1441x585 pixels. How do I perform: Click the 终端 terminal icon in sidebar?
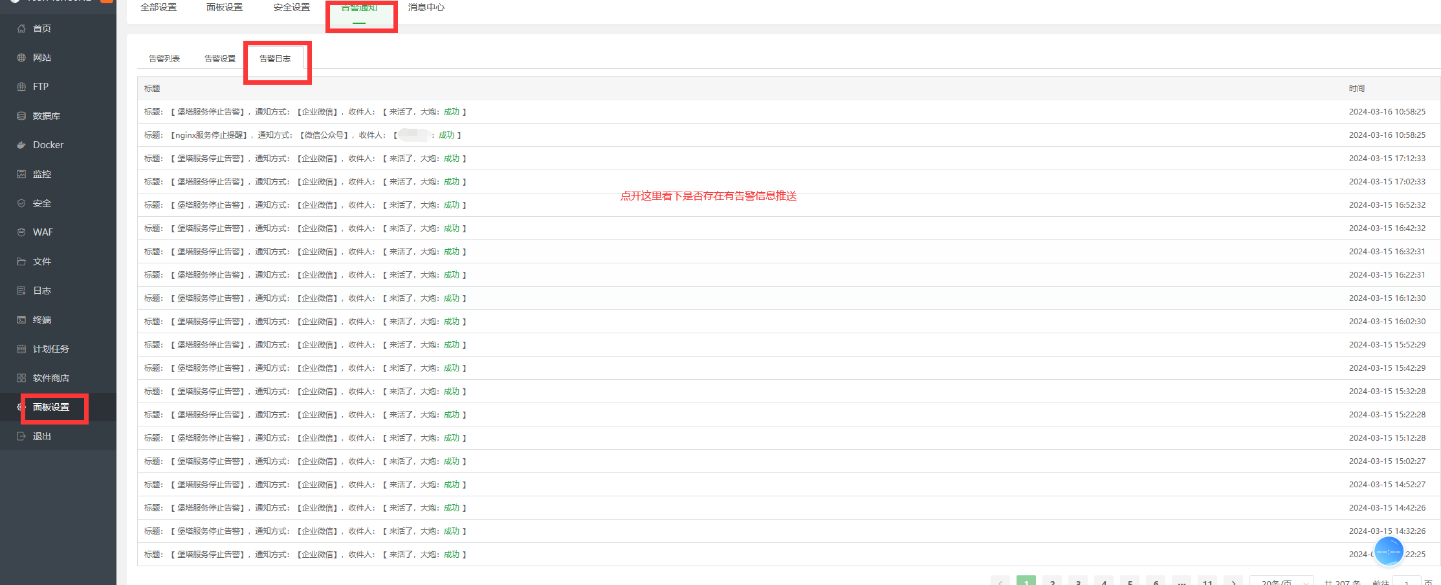click(x=21, y=320)
